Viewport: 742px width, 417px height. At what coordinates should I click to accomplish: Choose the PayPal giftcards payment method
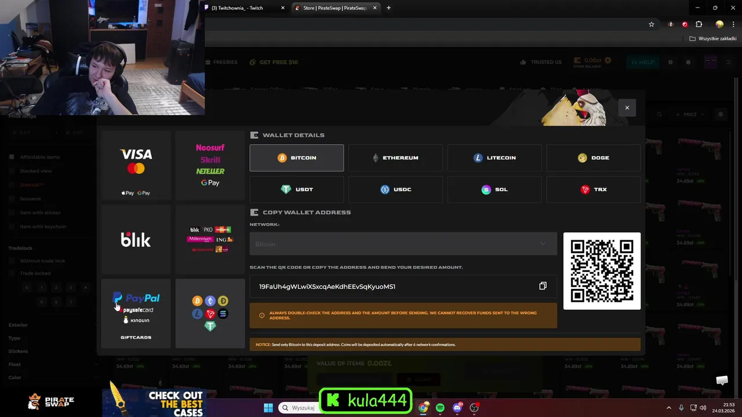pyautogui.click(x=136, y=313)
